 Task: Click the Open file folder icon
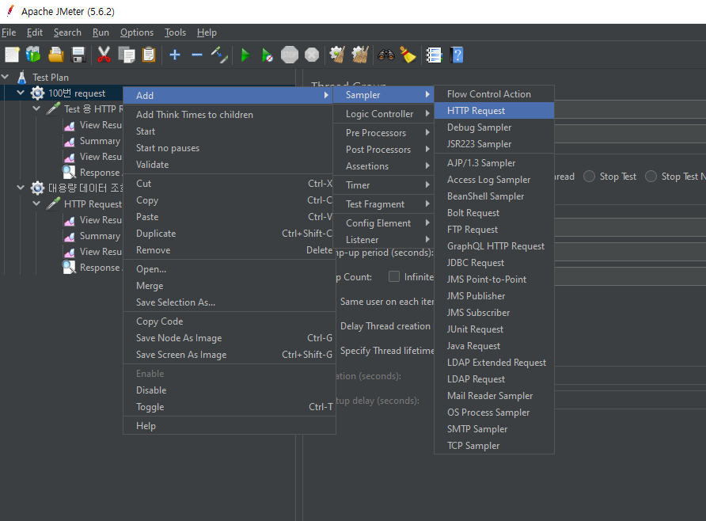coord(56,55)
